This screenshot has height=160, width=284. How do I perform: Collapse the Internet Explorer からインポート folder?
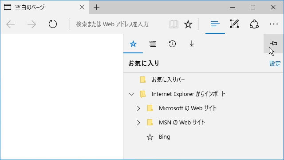click(131, 94)
